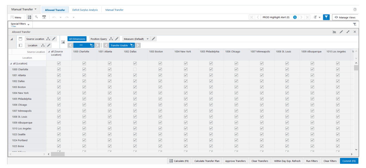Click the blue info icon beside PROD Highlight Alert
This screenshot has height=168, width=366.
tap(295, 17)
